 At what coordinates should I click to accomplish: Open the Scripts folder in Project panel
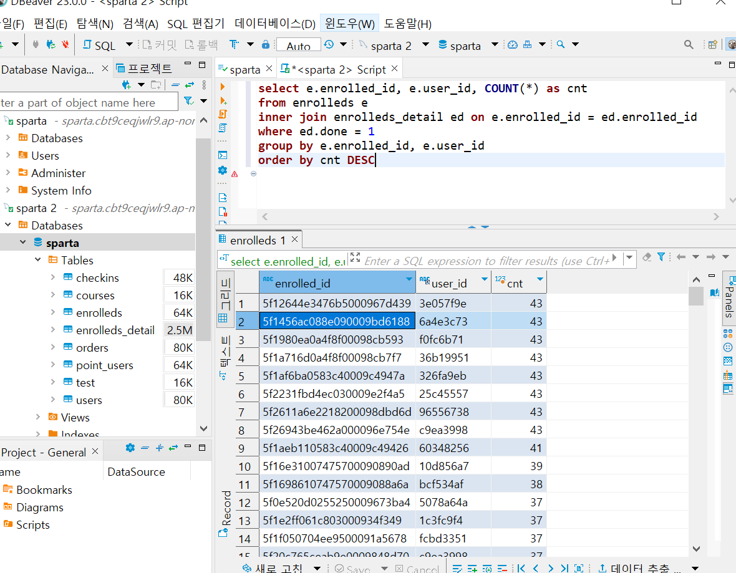33,524
